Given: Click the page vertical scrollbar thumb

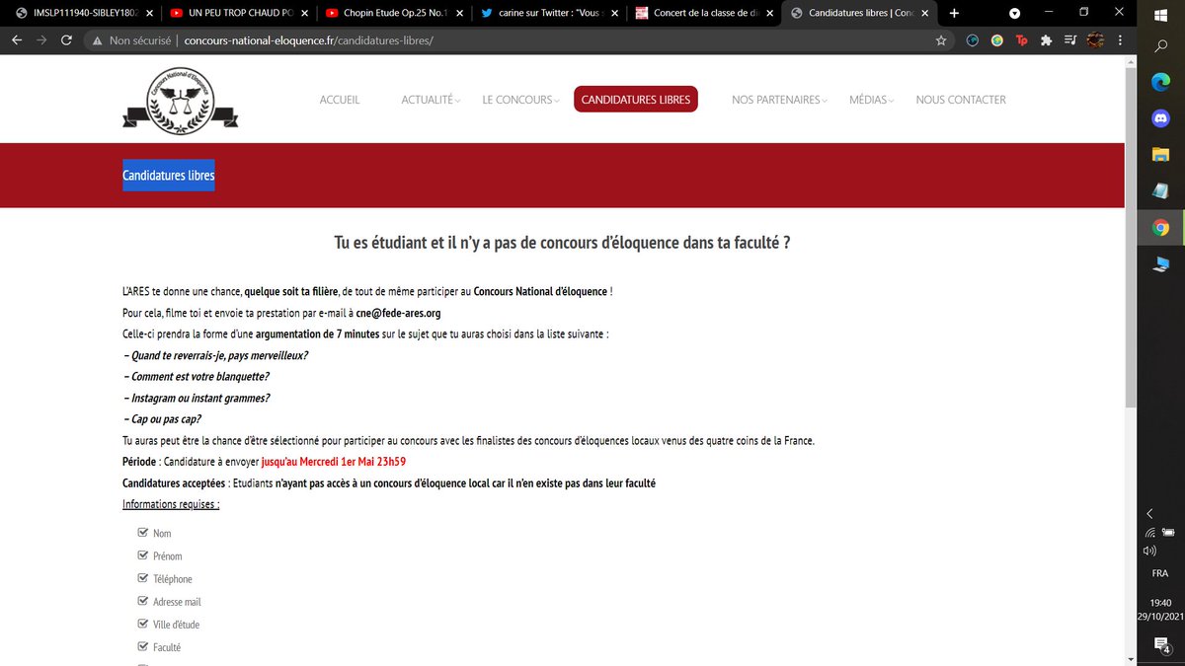Looking at the screenshot, I should click(x=1131, y=237).
